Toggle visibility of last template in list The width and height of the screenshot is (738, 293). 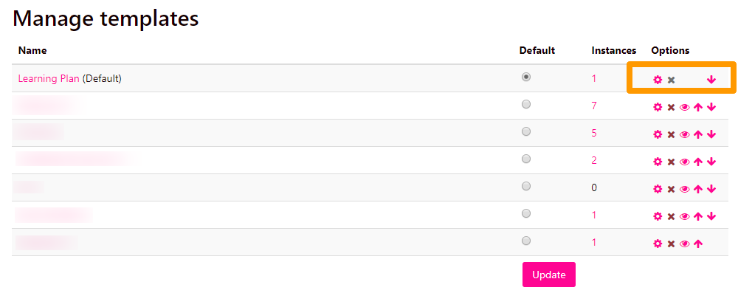click(685, 244)
